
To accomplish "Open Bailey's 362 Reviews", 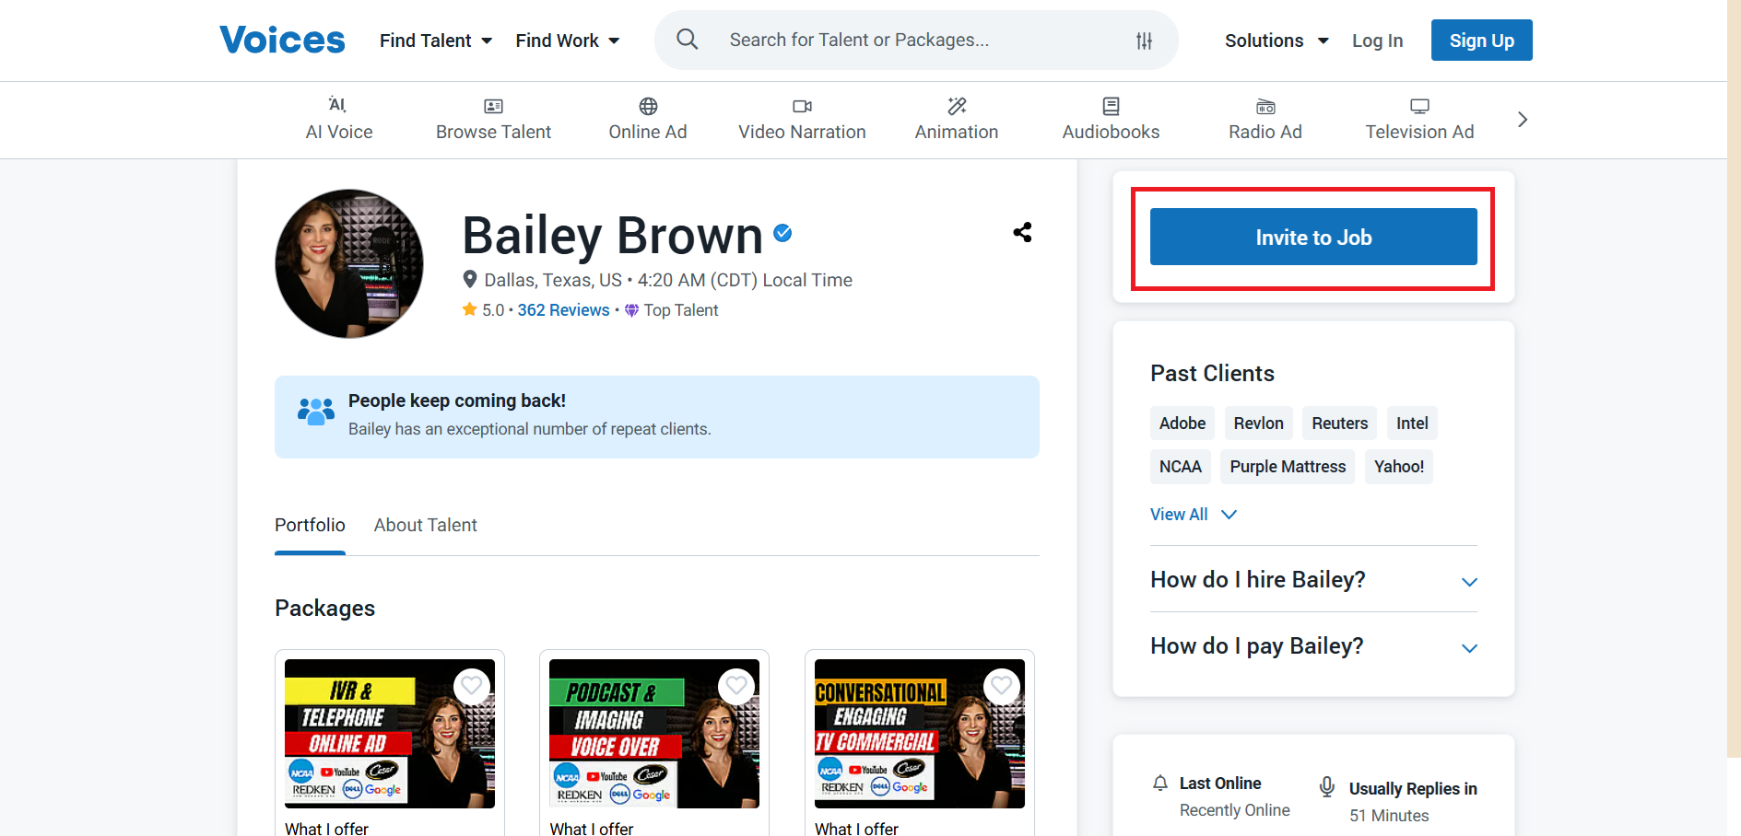I will 563,309.
